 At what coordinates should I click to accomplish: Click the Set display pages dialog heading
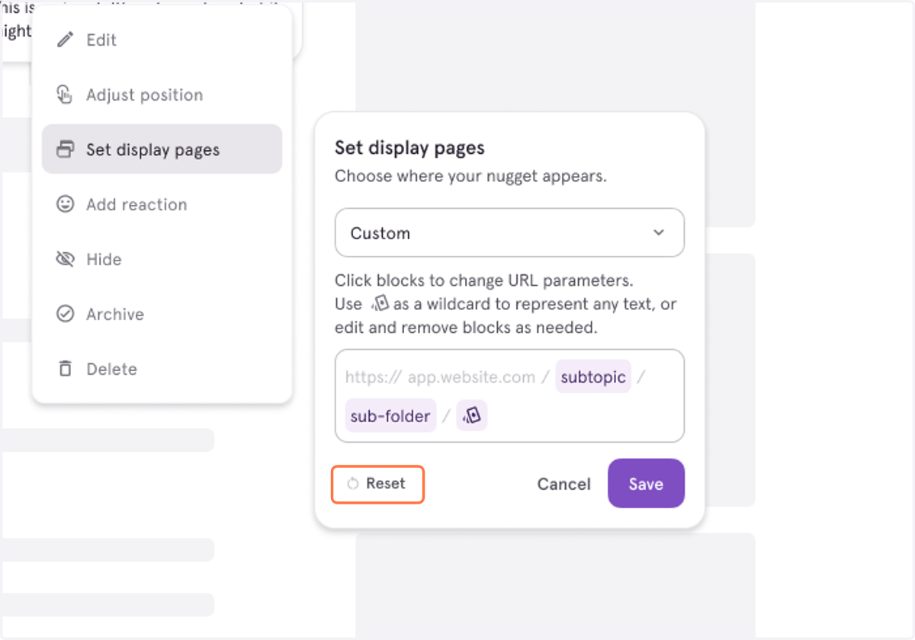(x=410, y=149)
